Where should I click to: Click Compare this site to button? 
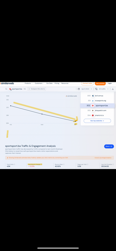[37, 89]
